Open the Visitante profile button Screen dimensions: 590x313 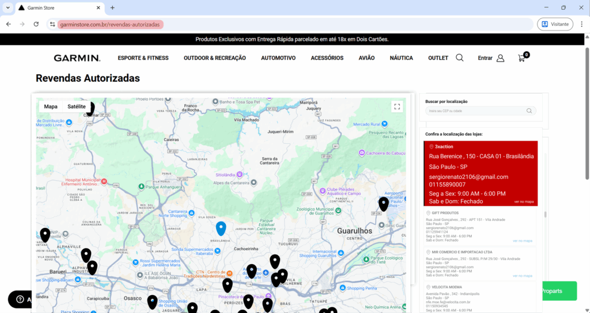(x=556, y=24)
